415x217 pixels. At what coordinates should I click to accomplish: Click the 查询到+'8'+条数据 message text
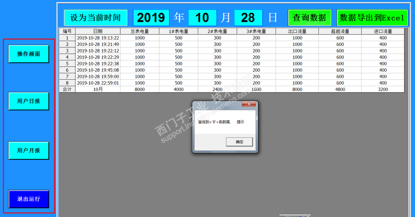point(214,122)
